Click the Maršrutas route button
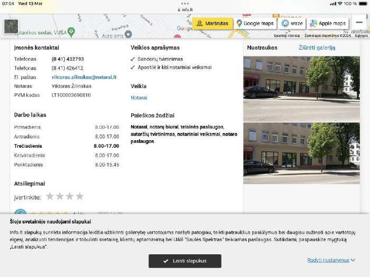Image resolution: width=370 pixels, height=277 pixels. pyautogui.click(x=212, y=23)
